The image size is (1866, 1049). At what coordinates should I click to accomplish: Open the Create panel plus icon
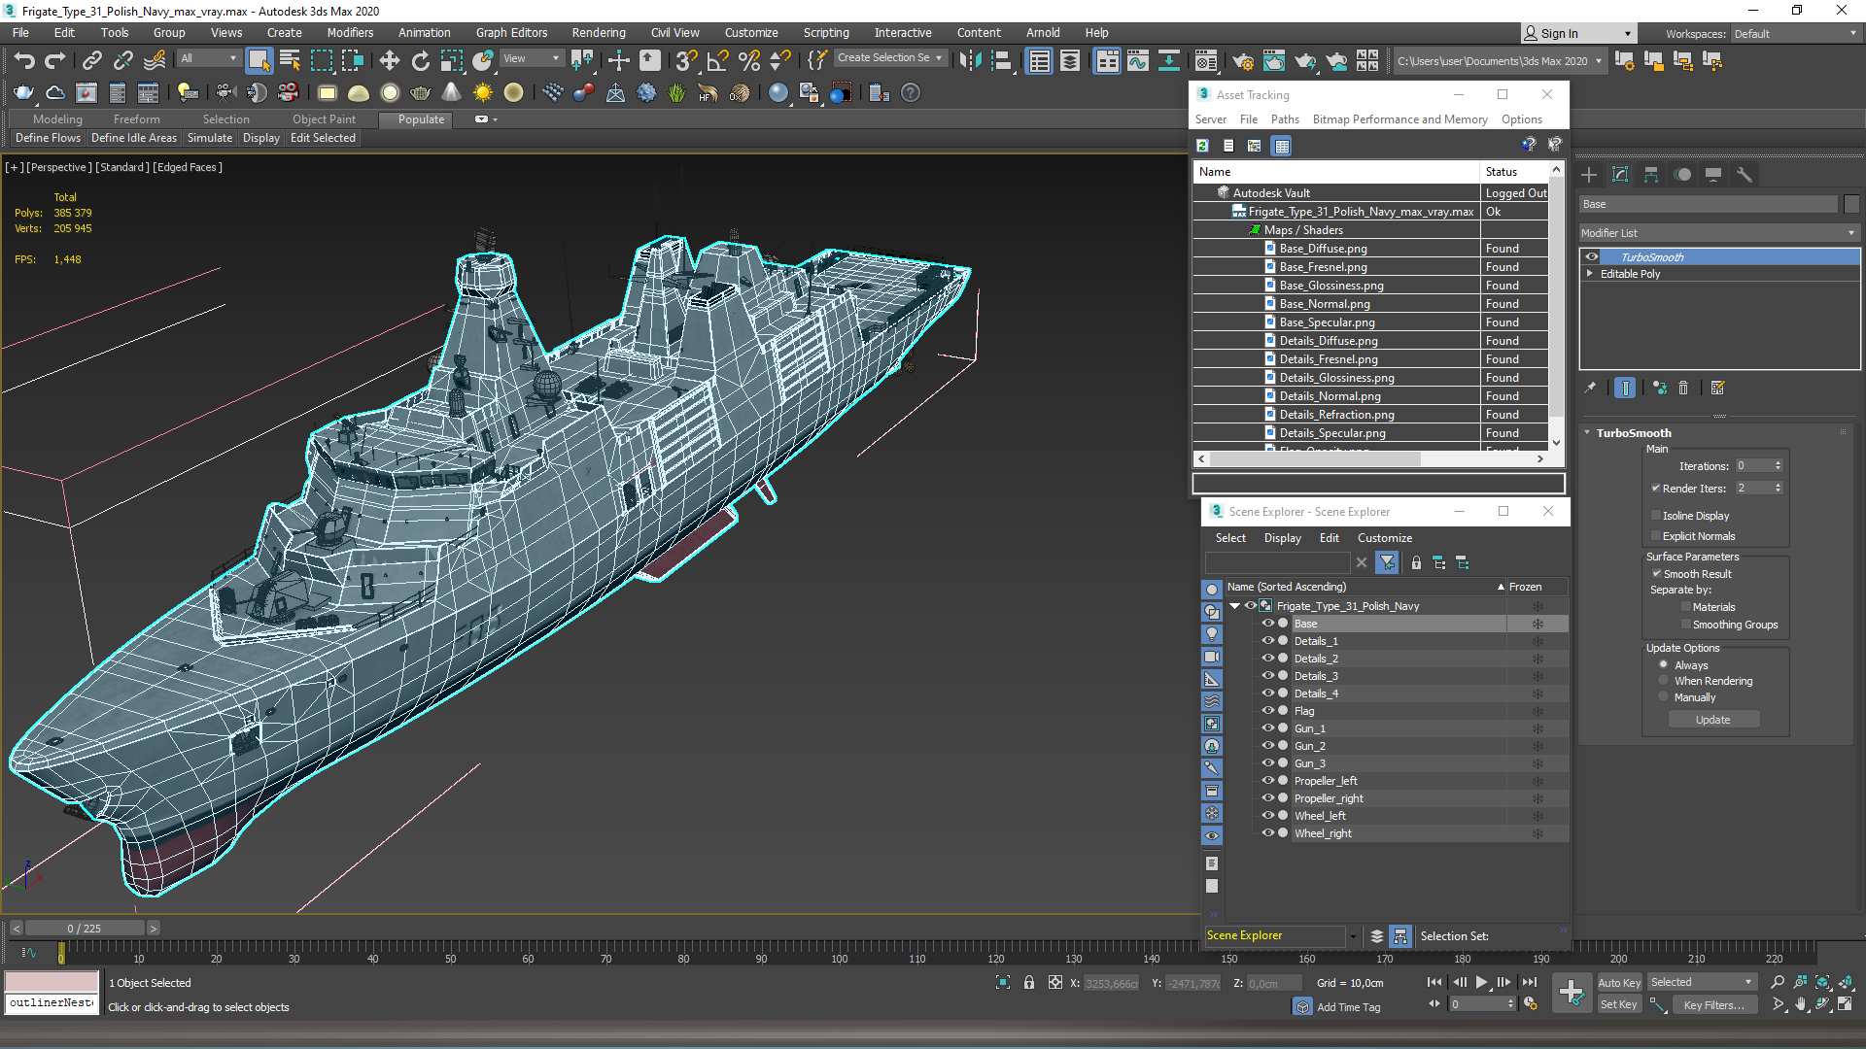(x=1589, y=175)
